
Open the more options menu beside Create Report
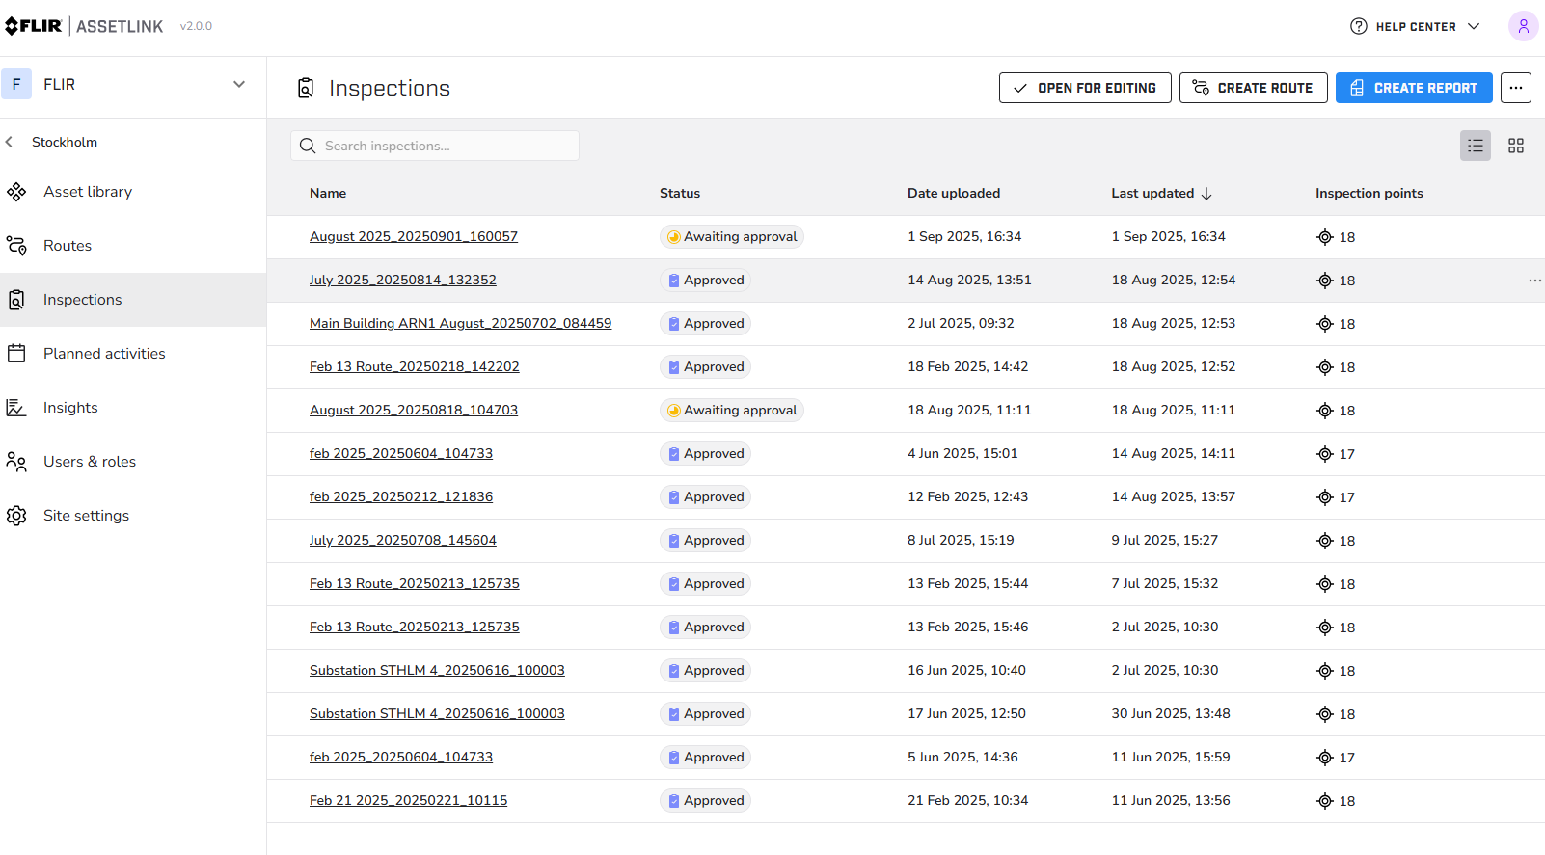[x=1515, y=88]
